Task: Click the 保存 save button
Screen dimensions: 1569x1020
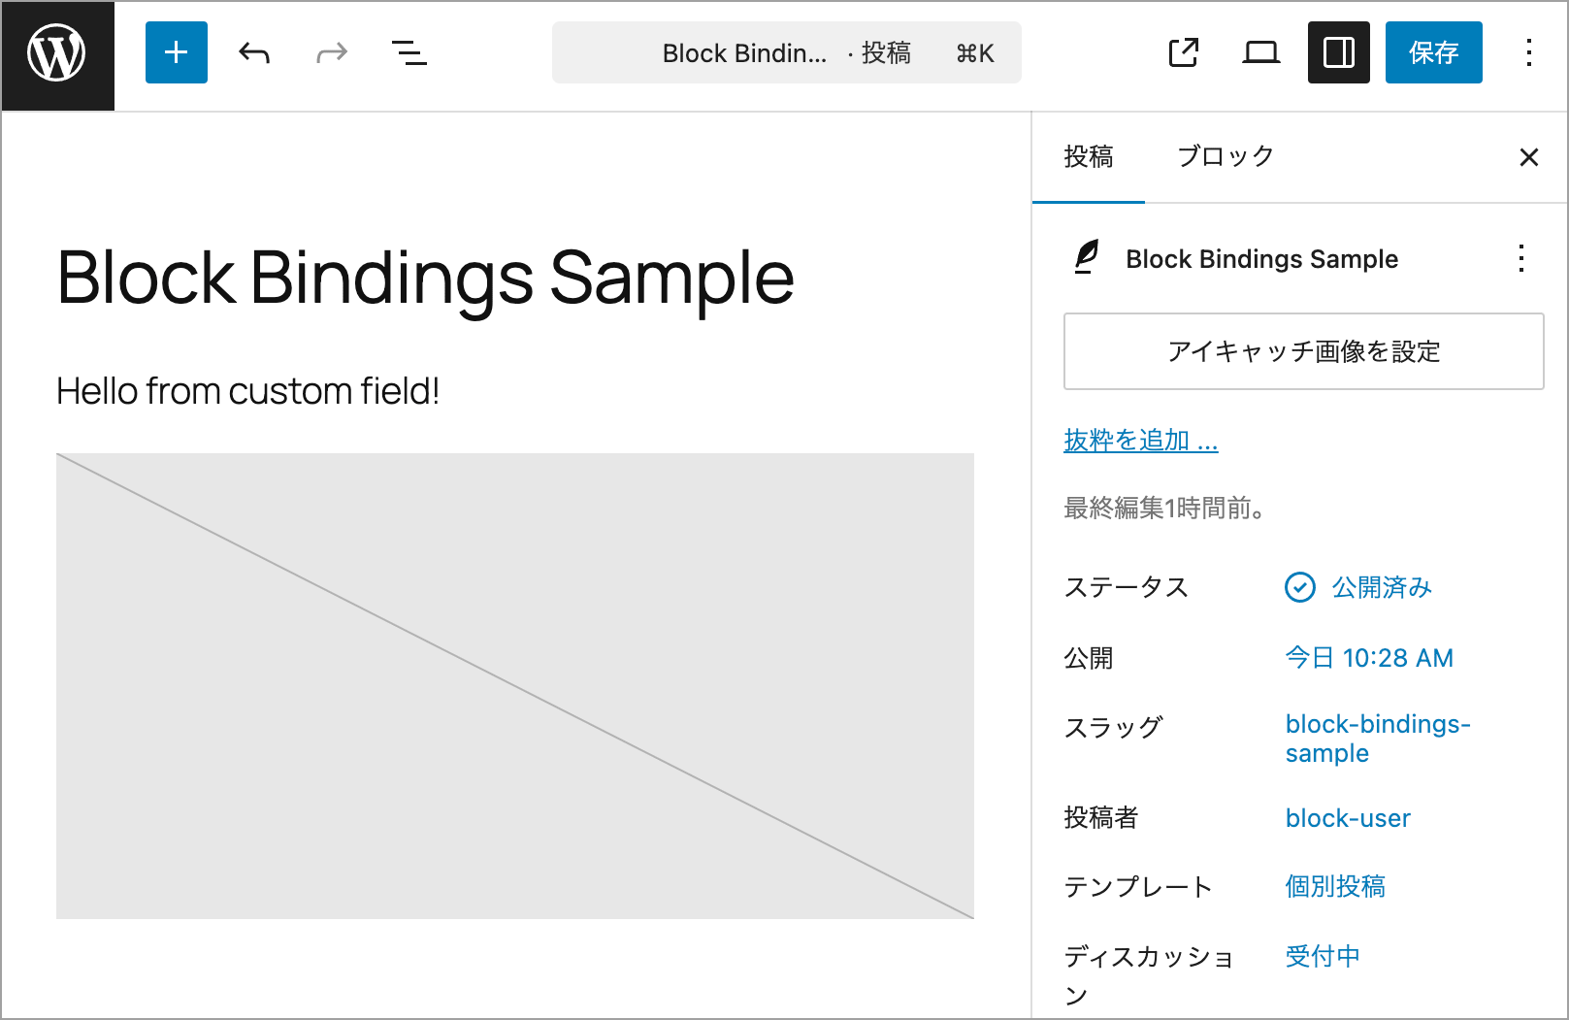Action: pos(1434,52)
